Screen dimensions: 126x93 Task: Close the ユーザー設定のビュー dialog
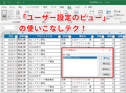110,50
